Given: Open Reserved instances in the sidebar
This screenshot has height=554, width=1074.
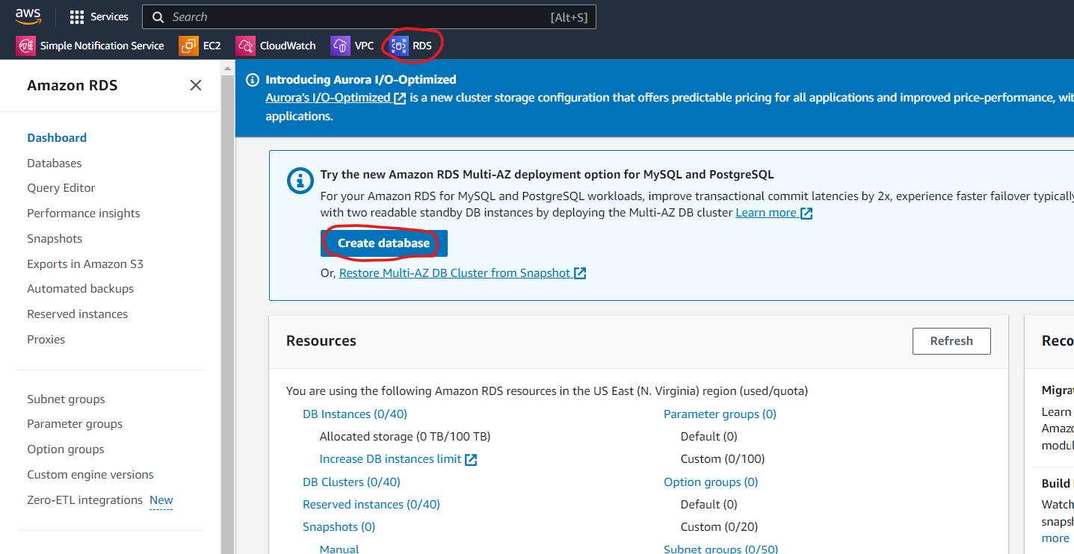Looking at the screenshot, I should (78, 314).
